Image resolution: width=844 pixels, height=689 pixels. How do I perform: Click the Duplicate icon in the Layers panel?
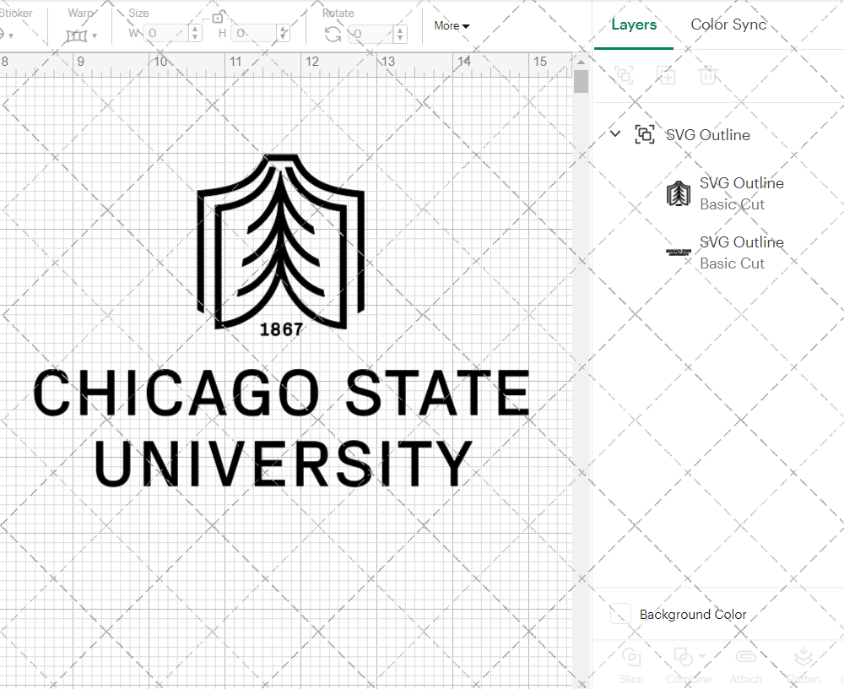(666, 75)
